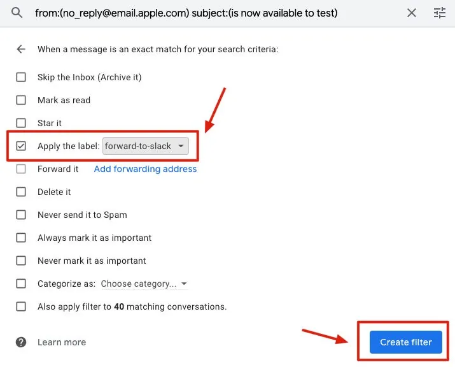455x367 pixels.
Task: Check Never mark it as important
Action: pyautogui.click(x=21, y=261)
